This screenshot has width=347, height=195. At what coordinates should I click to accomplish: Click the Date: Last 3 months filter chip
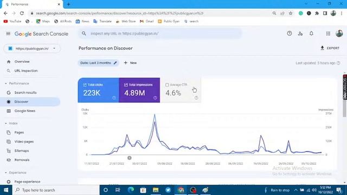98,63
